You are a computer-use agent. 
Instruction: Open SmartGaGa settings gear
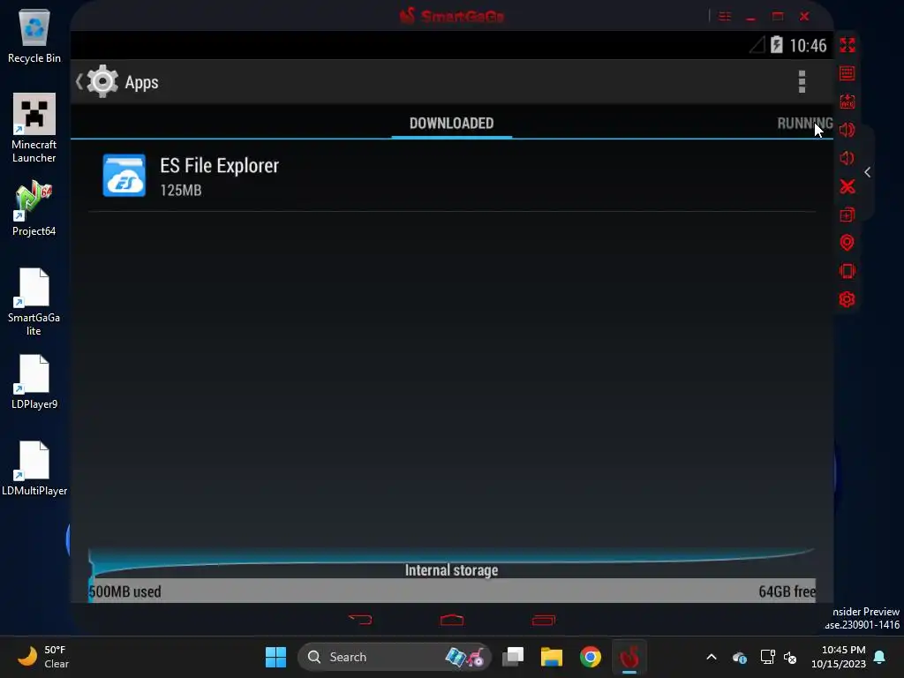[x=847, y=299]
